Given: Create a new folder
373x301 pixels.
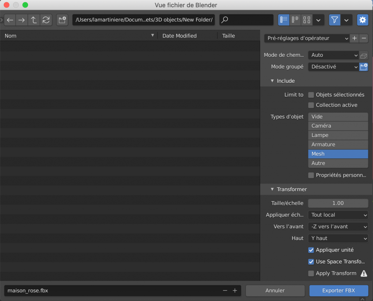Looking at the screenshot, I should [x=62, y=20].
